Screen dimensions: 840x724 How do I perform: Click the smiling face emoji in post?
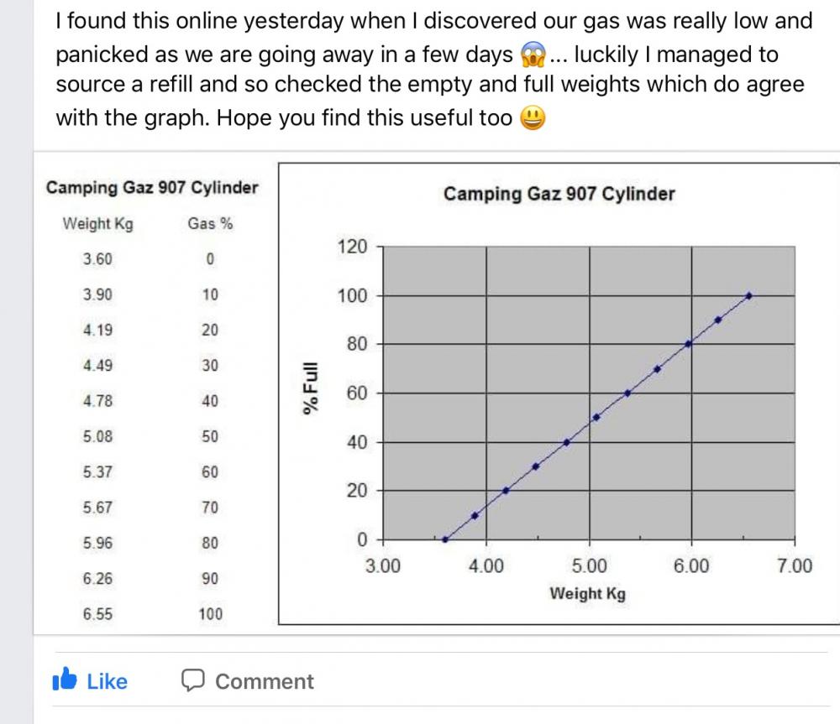click(533, 117)
